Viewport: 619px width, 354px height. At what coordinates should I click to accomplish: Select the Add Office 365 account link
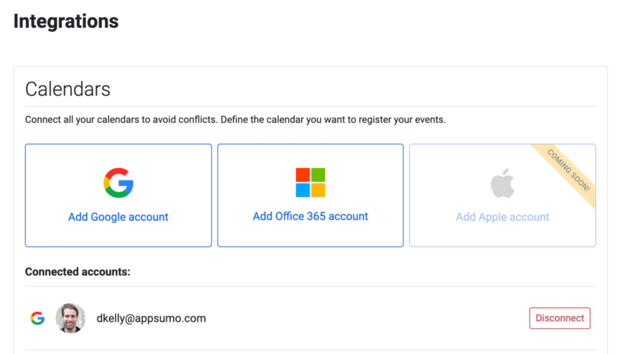(310, 216)
